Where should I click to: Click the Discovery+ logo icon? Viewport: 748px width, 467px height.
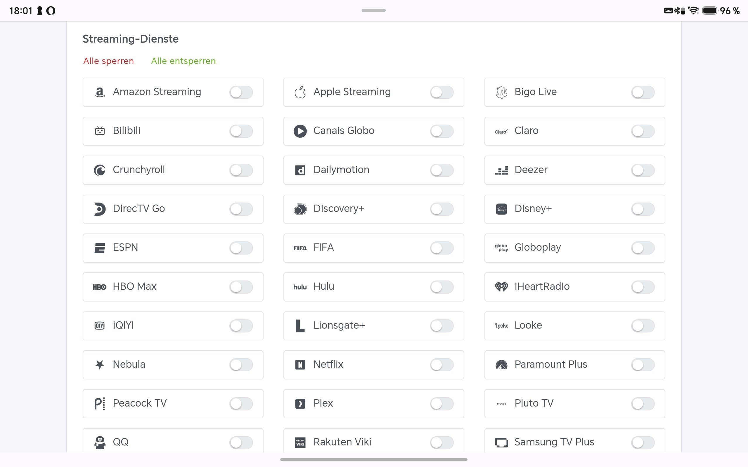pyautogui.click(x=300, y=209)
